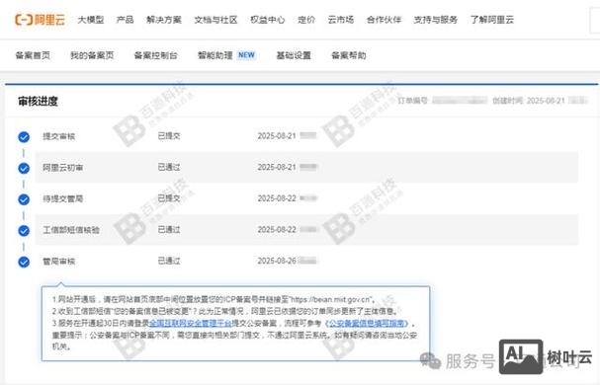The image size is (600, 385).
Task: Click the 管局审核 step check icon
Action: 24,262
